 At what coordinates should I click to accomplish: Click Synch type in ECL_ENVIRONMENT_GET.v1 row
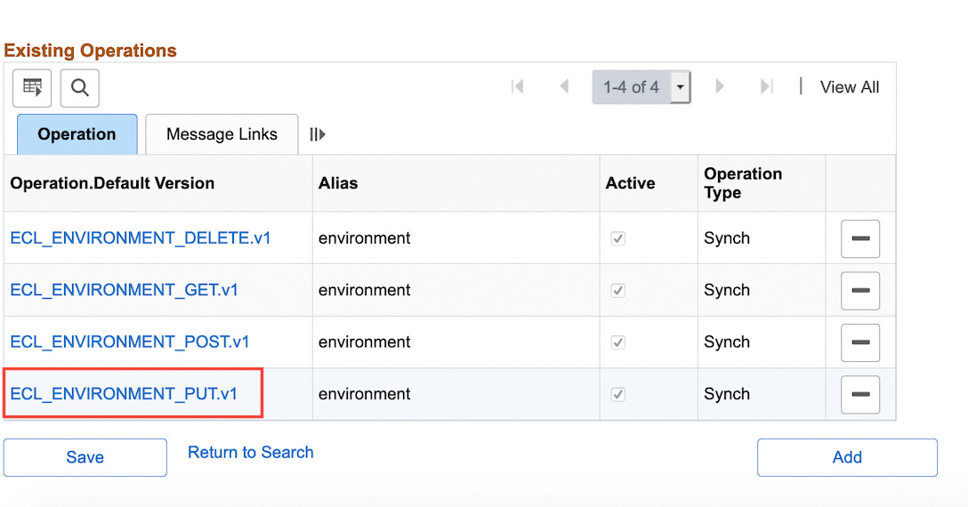point(727,290)
